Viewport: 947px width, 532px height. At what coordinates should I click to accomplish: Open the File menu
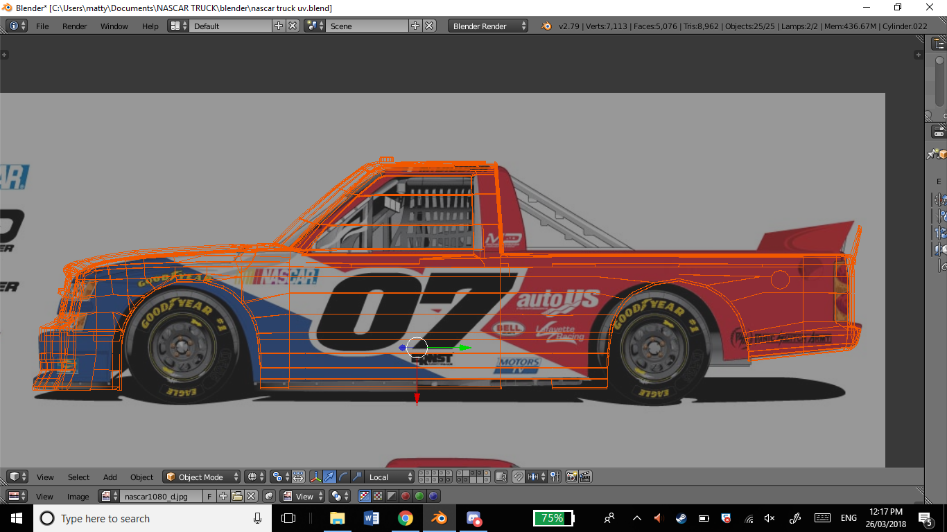[42, 26]
